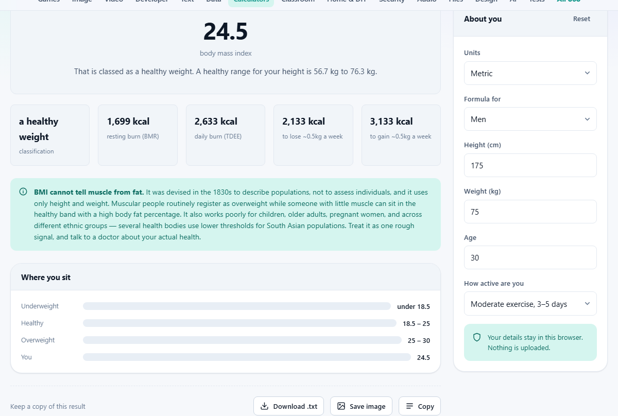Click the download icon in Download .txt button

tap(264, 406)
